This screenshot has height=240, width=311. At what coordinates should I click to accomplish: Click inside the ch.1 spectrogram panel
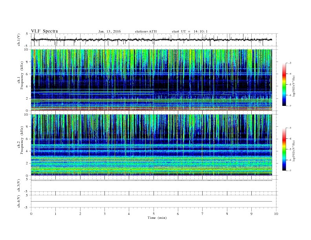pos(151,80)
